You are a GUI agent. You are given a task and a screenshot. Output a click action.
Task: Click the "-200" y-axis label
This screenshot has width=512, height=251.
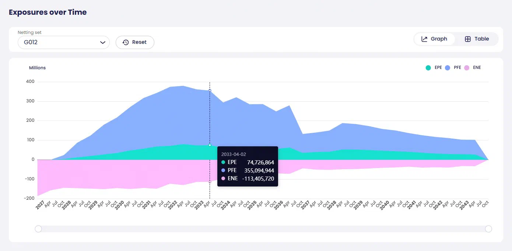(x=29, y=198)
